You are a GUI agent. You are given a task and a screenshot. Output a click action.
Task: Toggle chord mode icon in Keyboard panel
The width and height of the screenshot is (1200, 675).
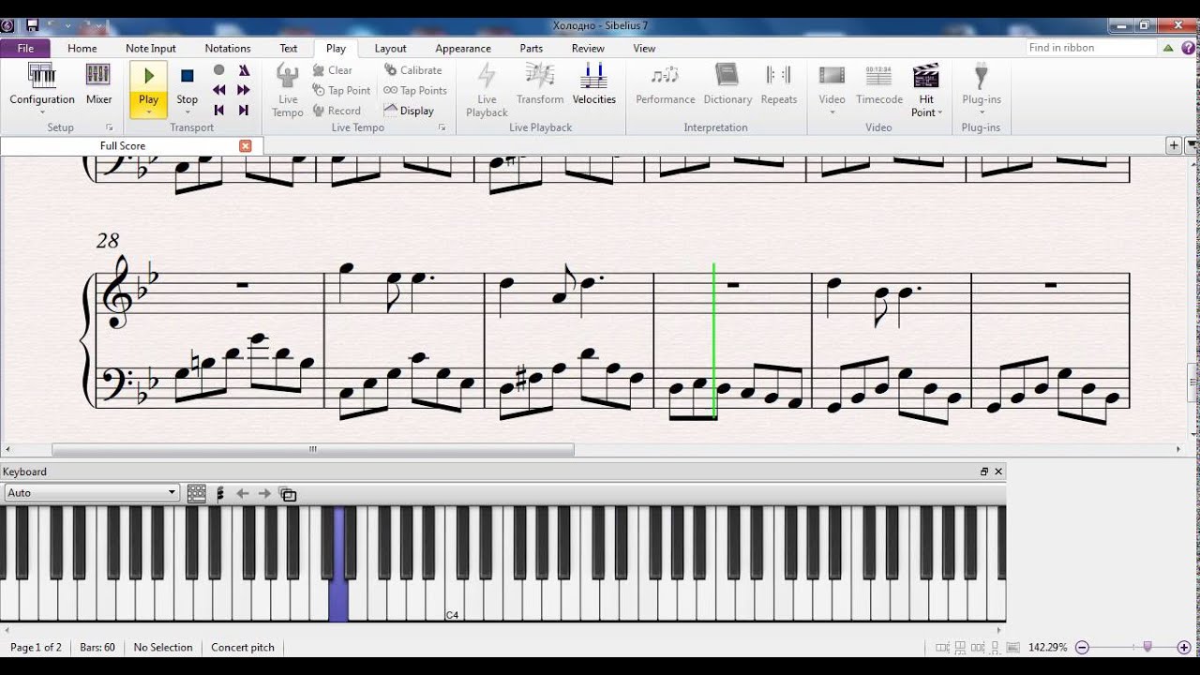coord(220,493)
